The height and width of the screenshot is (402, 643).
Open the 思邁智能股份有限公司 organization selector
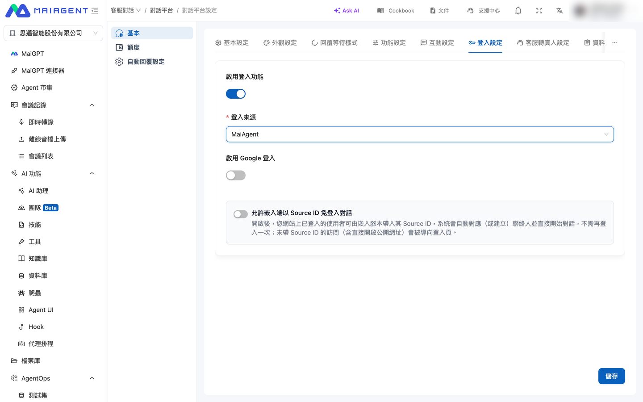(54, 33)
